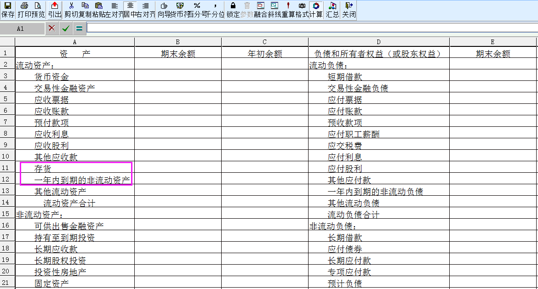Confirm entry with the green check

tap(65, 28)
